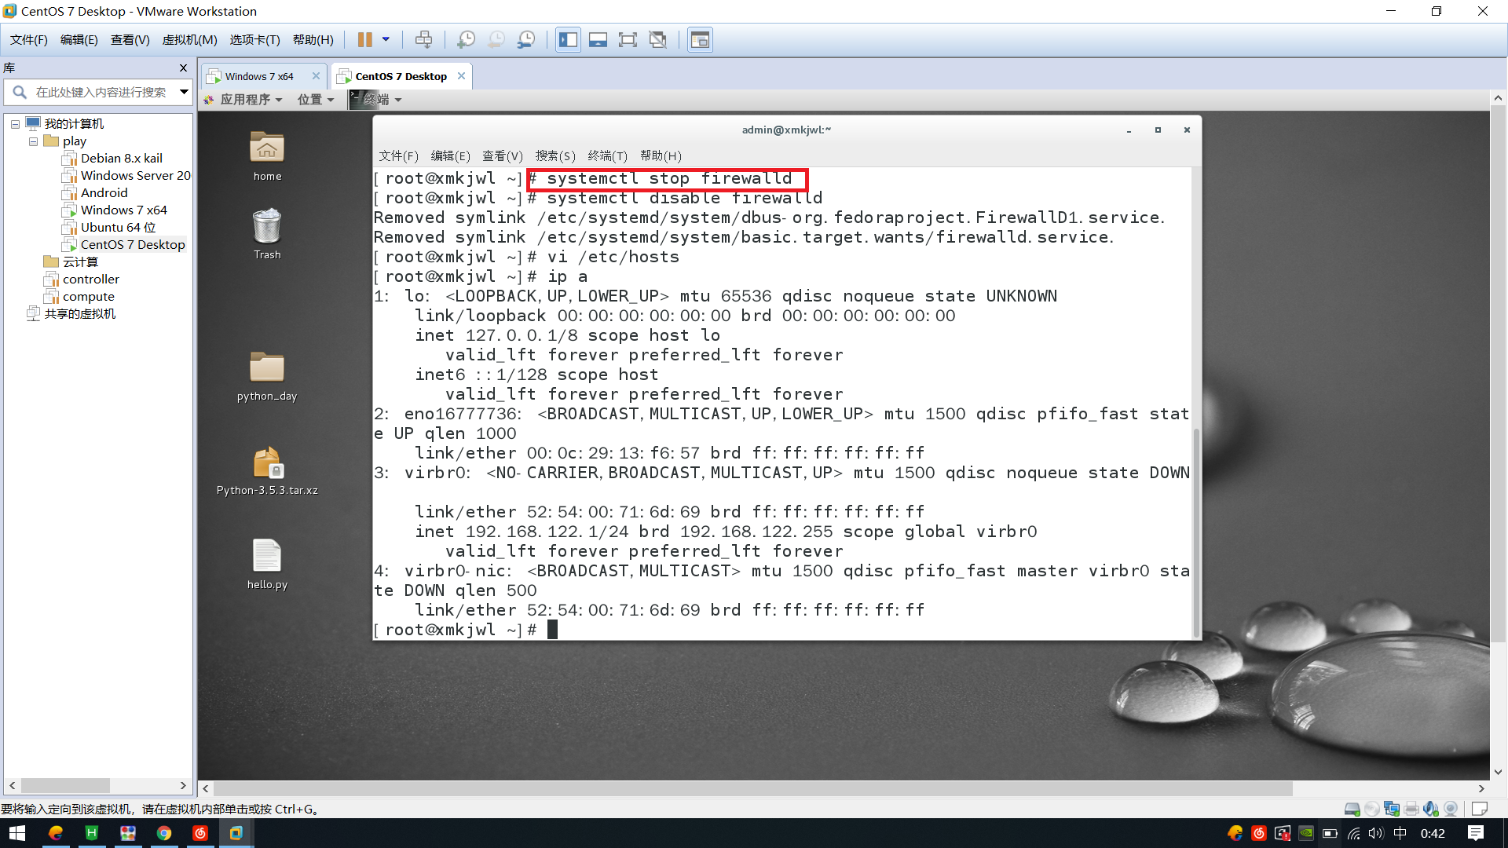The width and height of the screenshot is (1508, 848).
Task: Select Android virtual machine in library
Action: pos(104,193)
